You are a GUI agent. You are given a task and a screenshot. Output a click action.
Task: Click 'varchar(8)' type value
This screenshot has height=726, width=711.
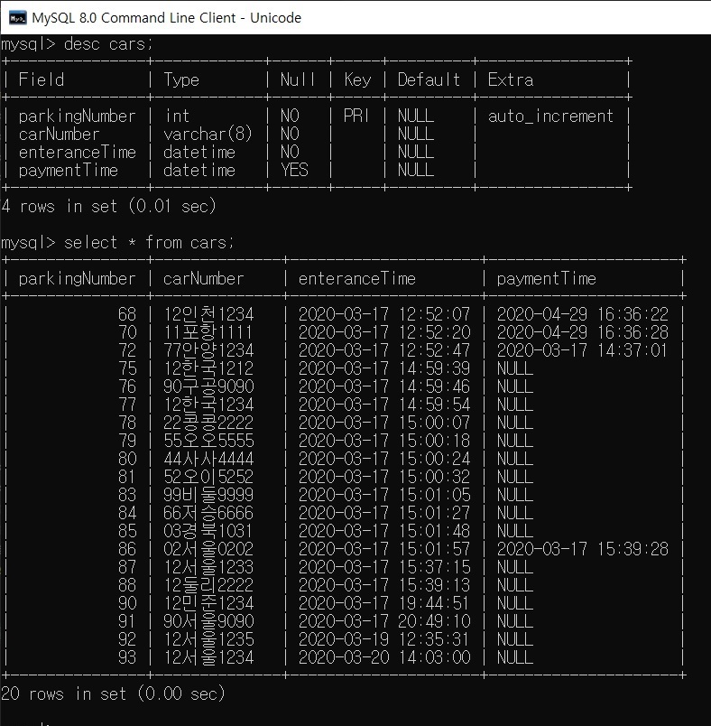(208, 134)
